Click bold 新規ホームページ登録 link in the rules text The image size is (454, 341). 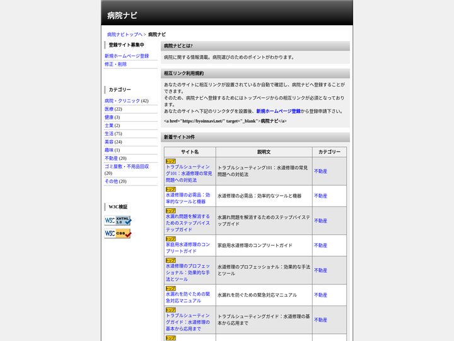coord(278,111)
